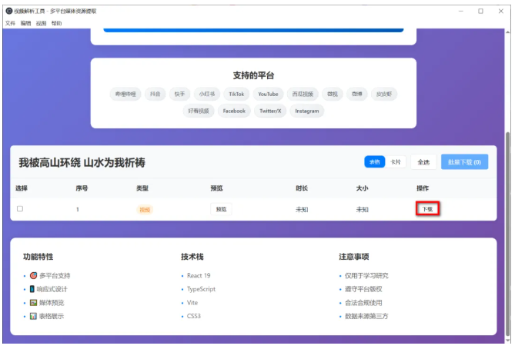Maximize the application window
This screenshot has height=349, width=515.
point(480,12)
